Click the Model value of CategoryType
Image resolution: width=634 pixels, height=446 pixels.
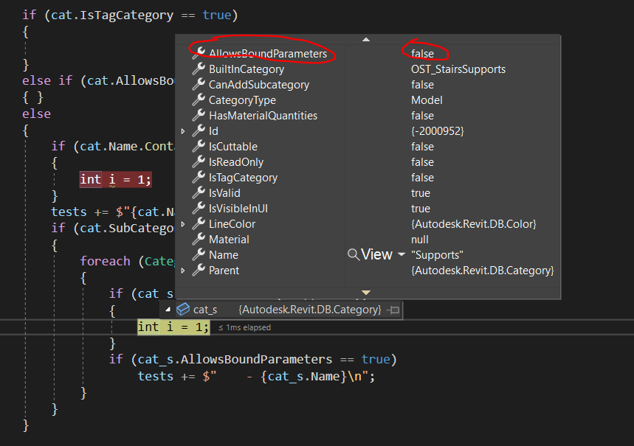[427, 100]
